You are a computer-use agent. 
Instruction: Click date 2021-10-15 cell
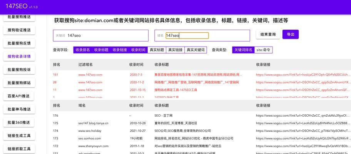(x=138, y=90)
